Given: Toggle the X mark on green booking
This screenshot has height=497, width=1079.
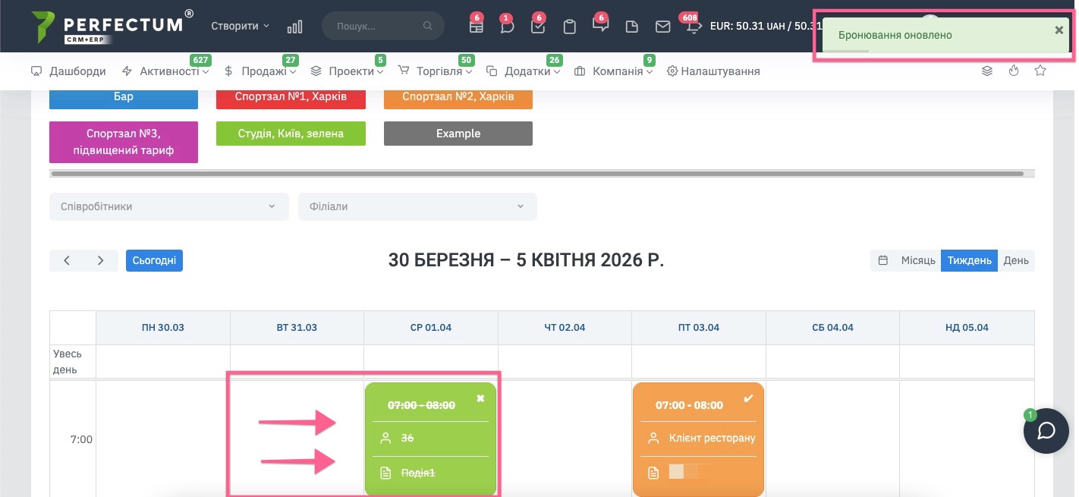Looking at the screenshot, I should click(x=480, y=398).
